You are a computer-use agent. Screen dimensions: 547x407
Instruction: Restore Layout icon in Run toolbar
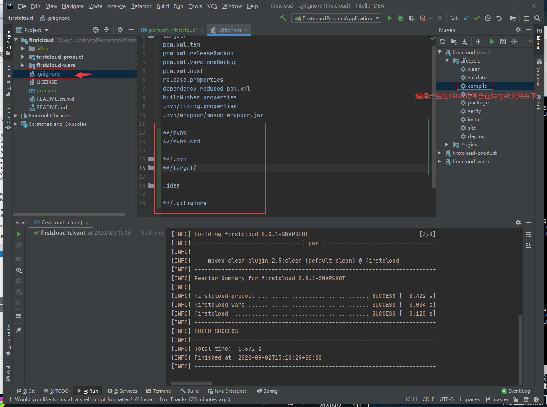18,316
